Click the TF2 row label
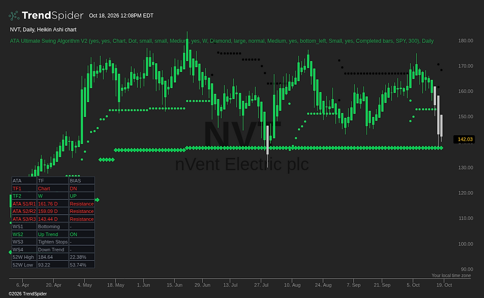This screenshot has height=298, width=484. click(x=24, y=196)
